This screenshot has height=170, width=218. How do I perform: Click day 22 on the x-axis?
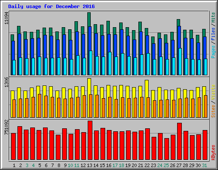(147, 165)
